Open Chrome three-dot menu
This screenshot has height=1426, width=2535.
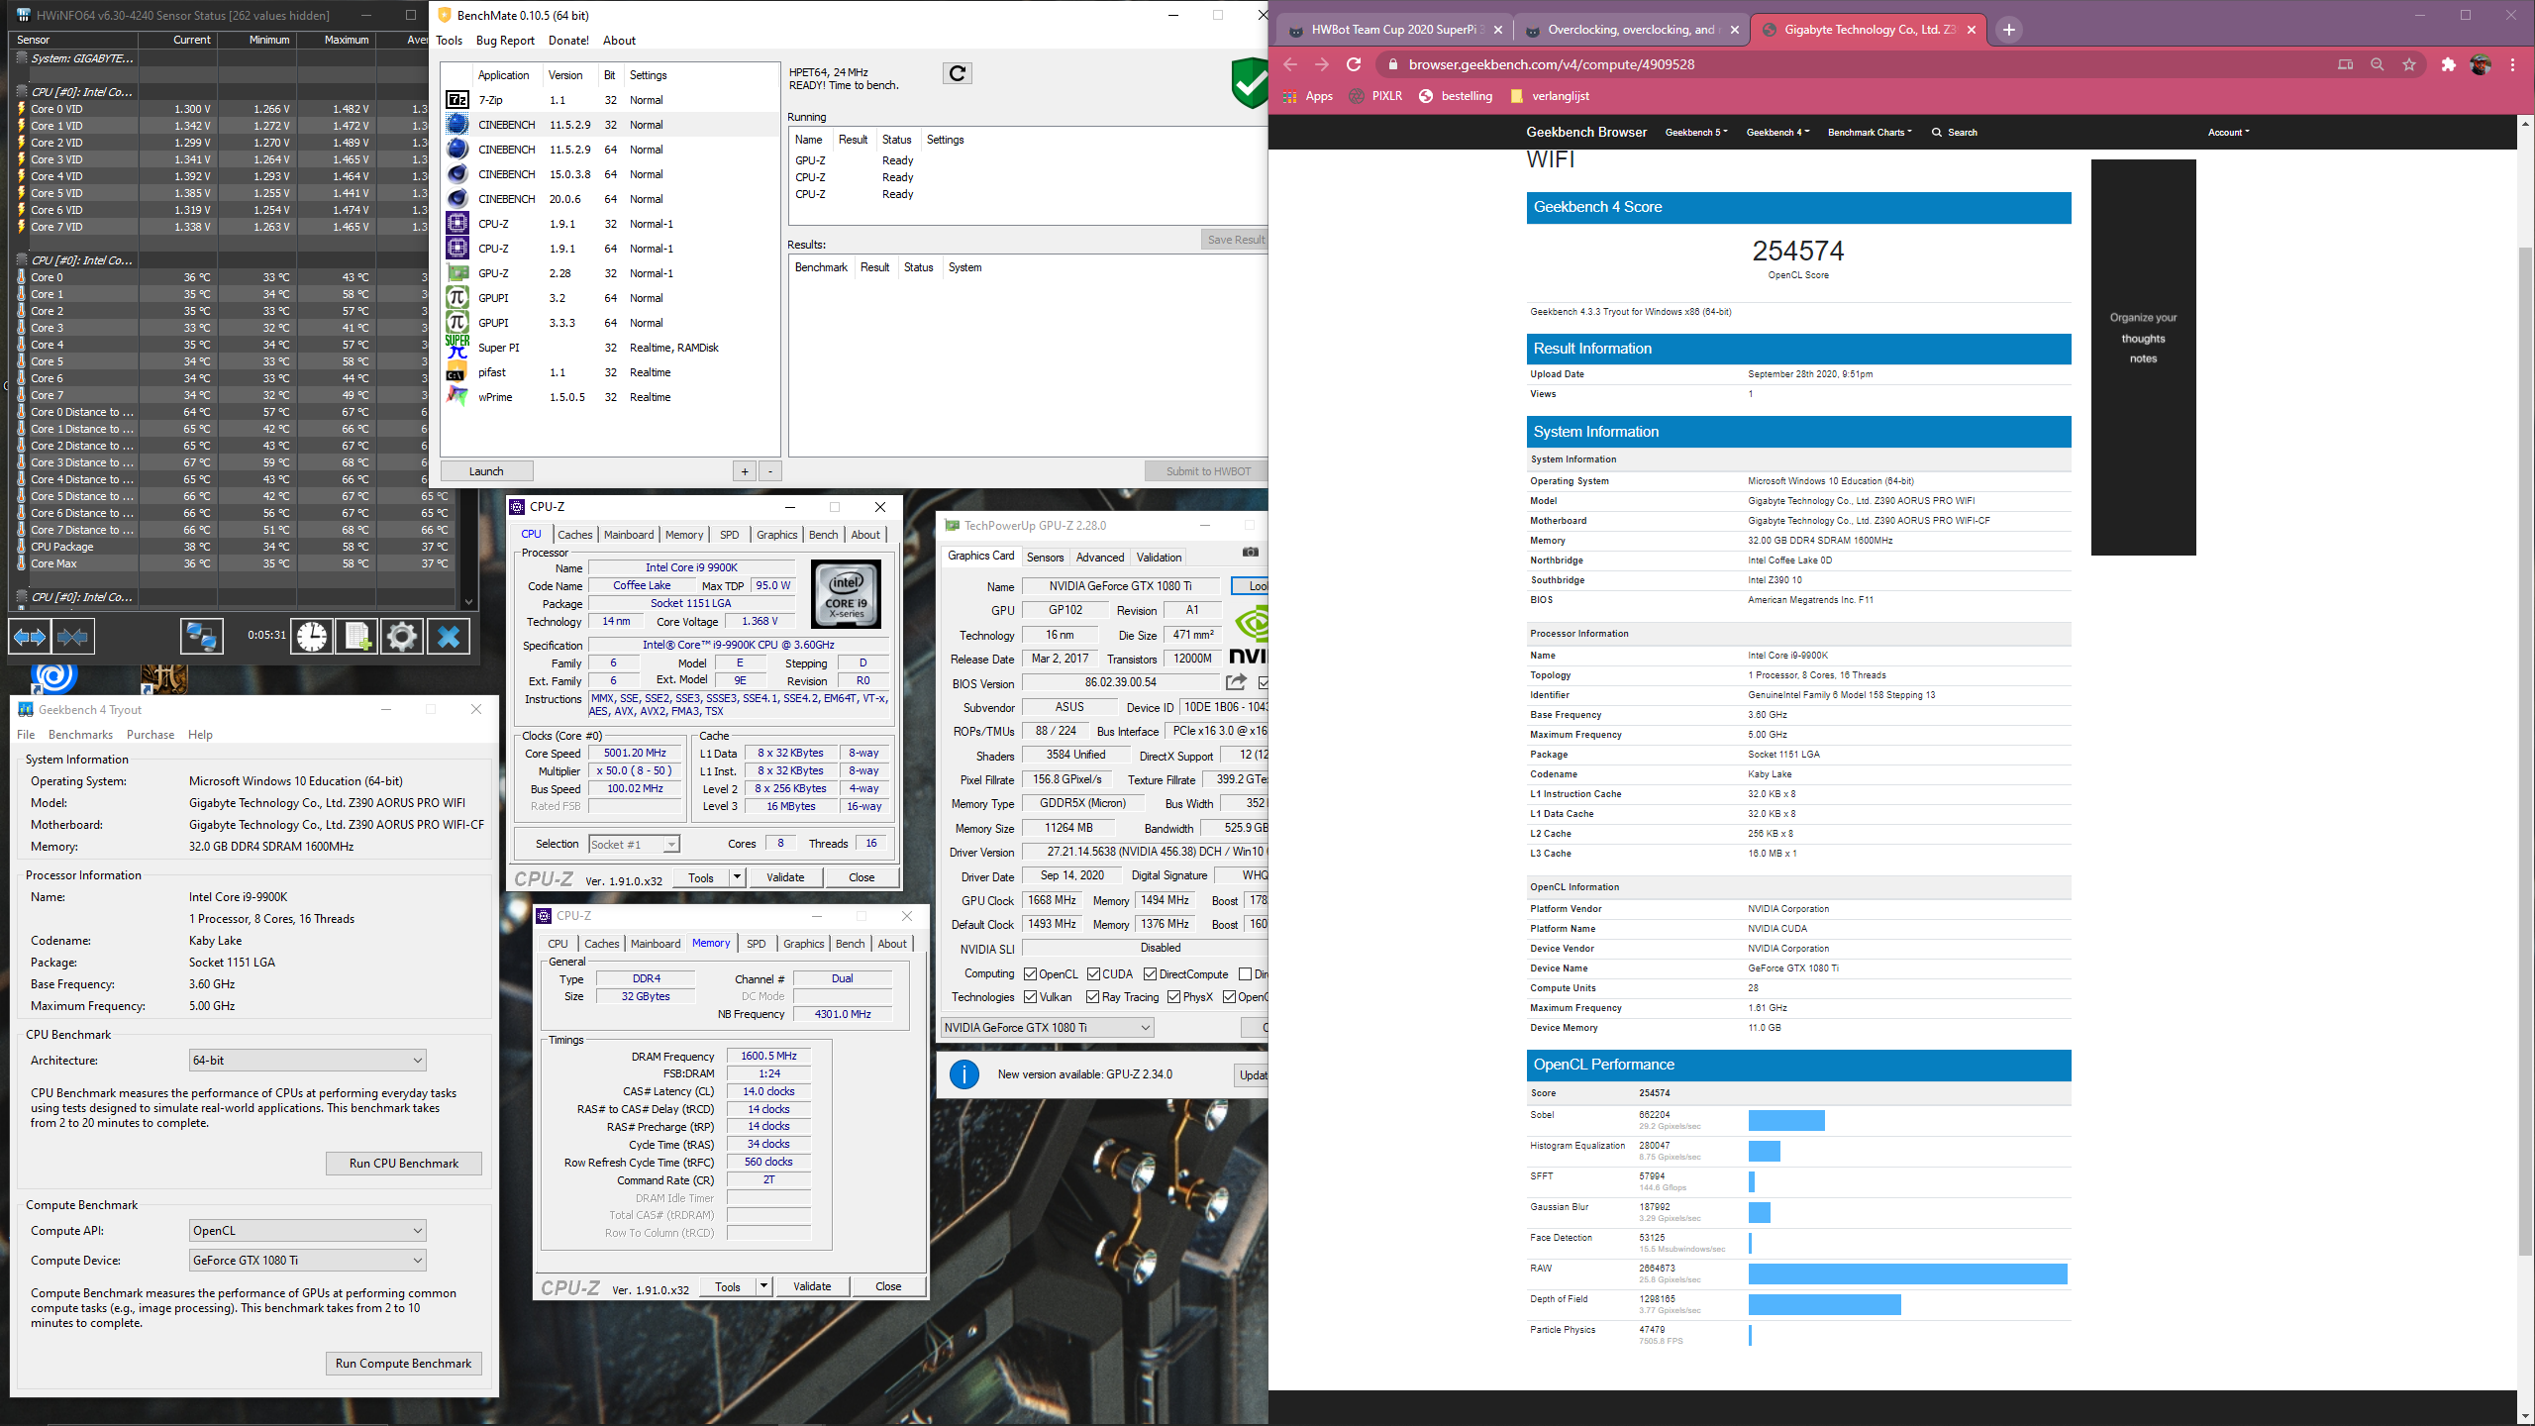pyautogui.click(x=2513, y=64)
